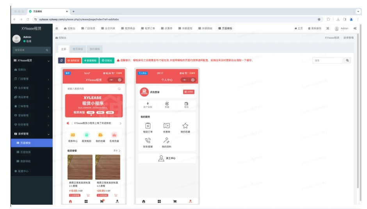Click the search magnifier button at right
Viewport: 367px width, 209px height.
347,61
